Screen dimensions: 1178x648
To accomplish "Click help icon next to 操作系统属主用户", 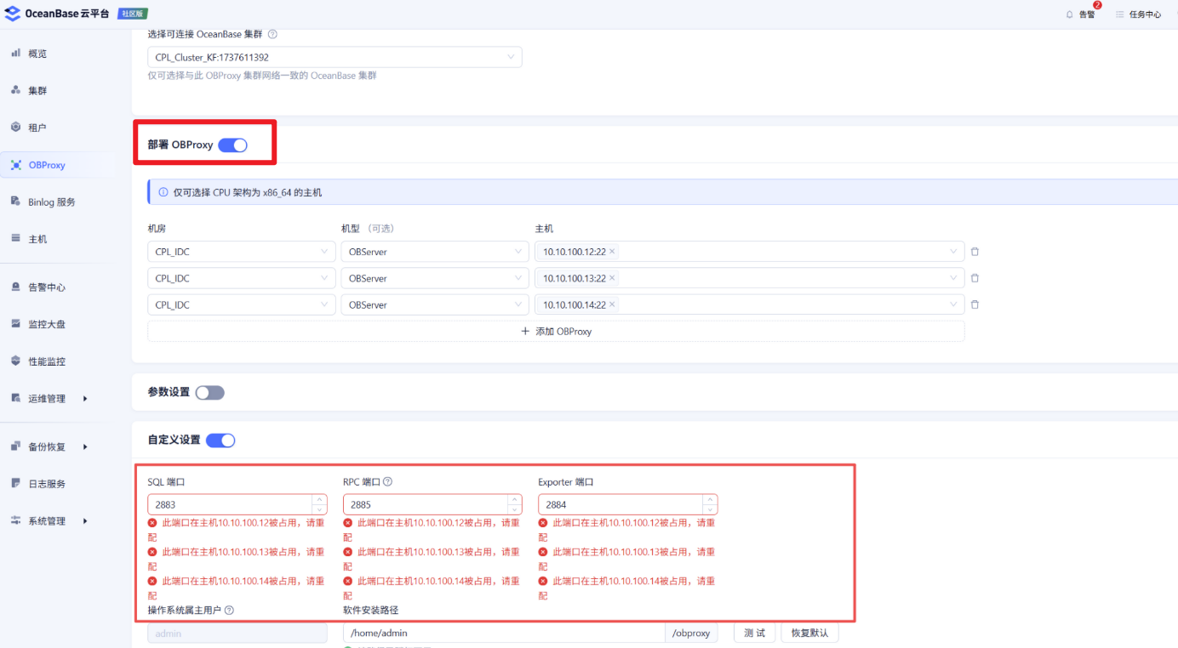I will [229, 611].
